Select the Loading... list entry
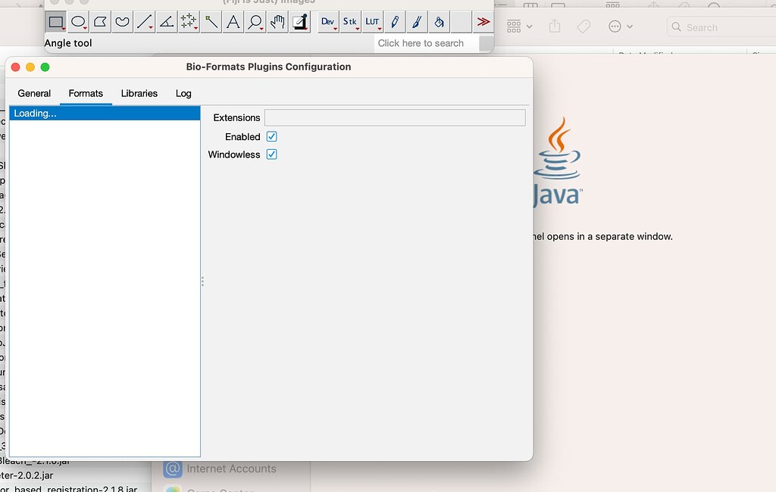The image size is (776, 492). point(105,114)
